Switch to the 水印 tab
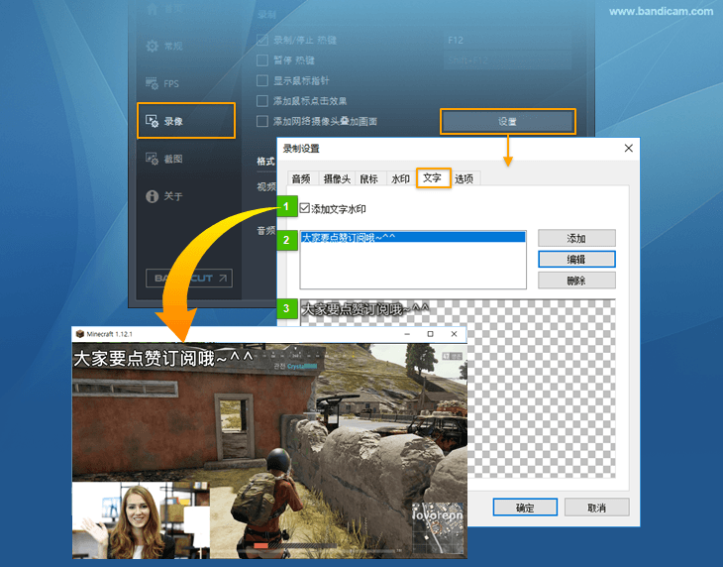 click(400, 178)
